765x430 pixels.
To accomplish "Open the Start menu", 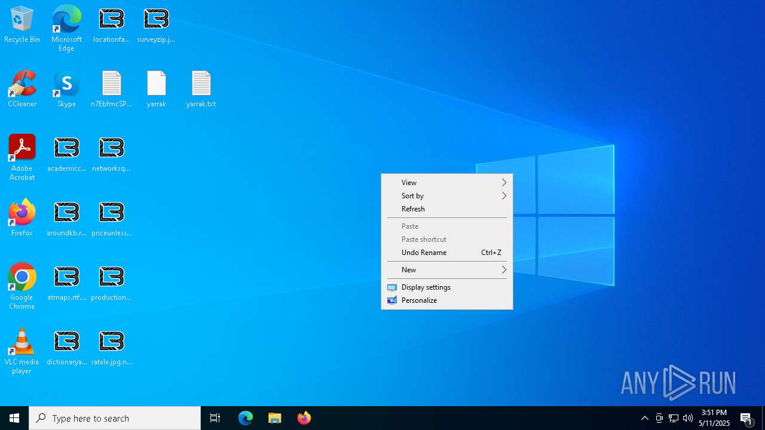I will click(x=14, y=418).
